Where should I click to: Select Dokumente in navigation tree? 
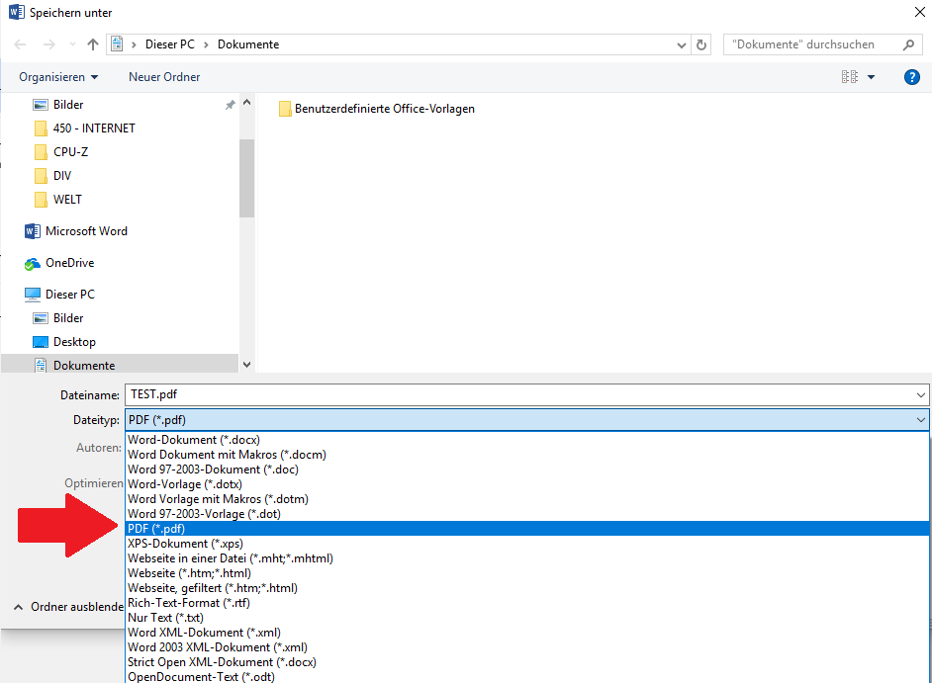(x=120, y=366)
